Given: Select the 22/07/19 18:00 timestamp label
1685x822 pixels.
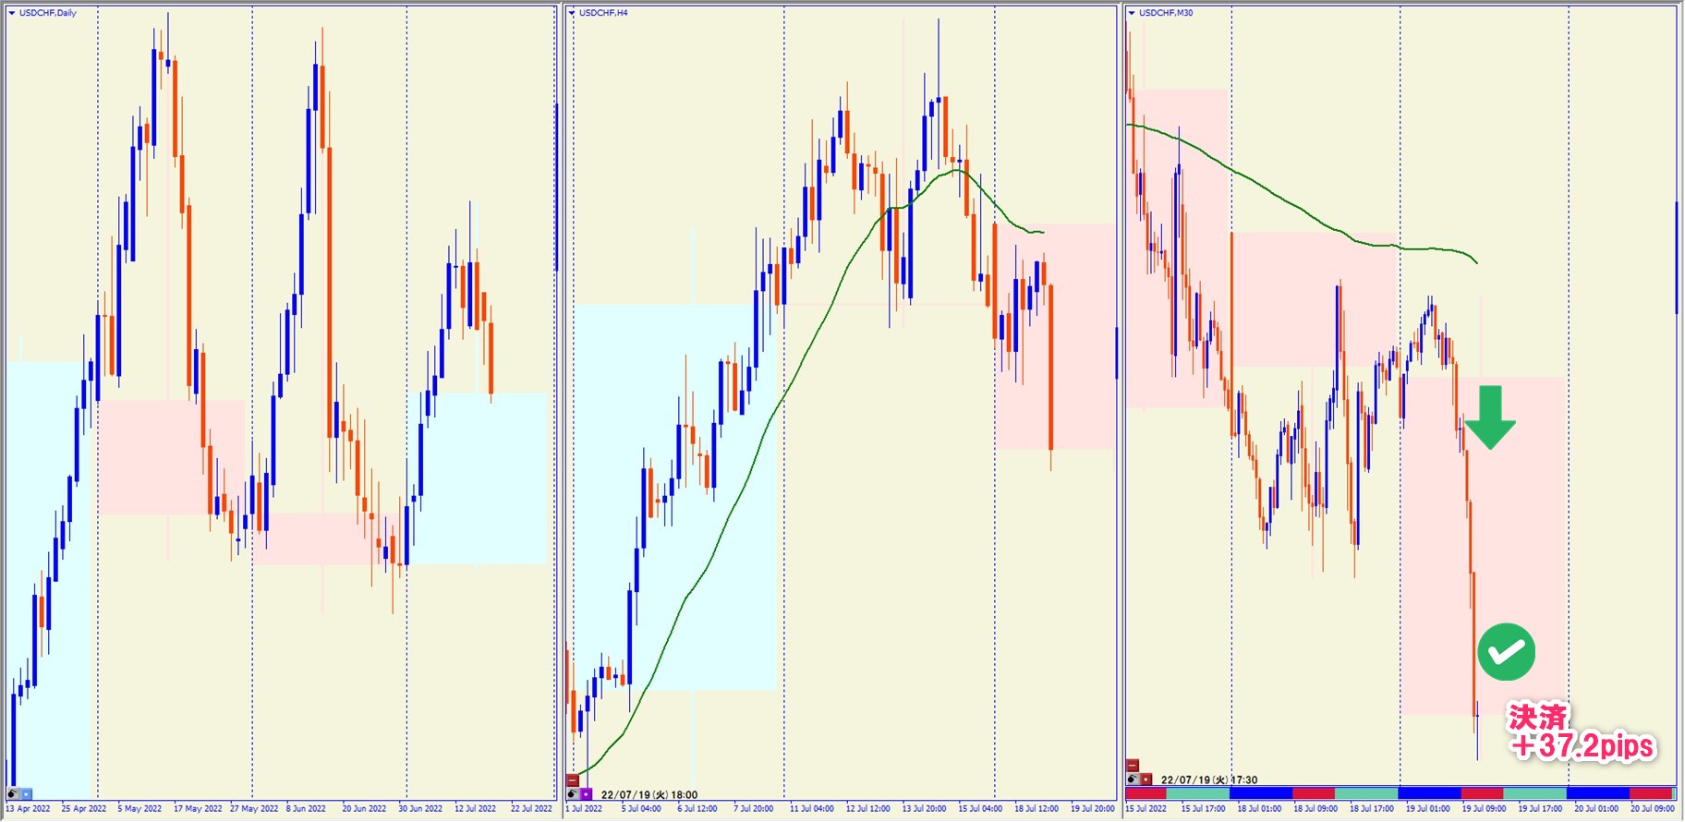Looking at the screenshot, I should pos(649,794).
